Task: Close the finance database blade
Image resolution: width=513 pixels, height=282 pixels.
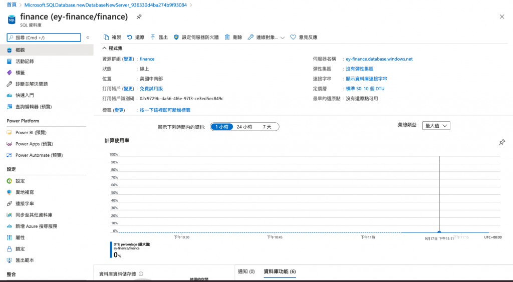Action: 502,17
